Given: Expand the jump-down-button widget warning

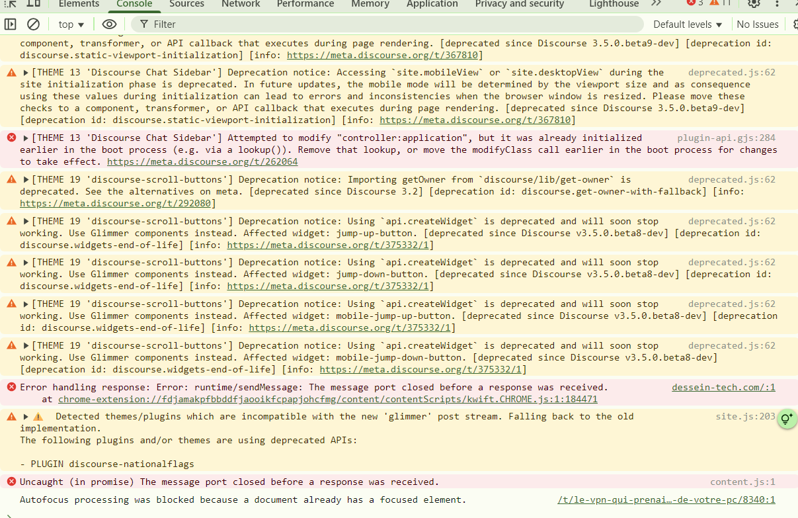Looking at the screenshot, I should click(26, 263).
